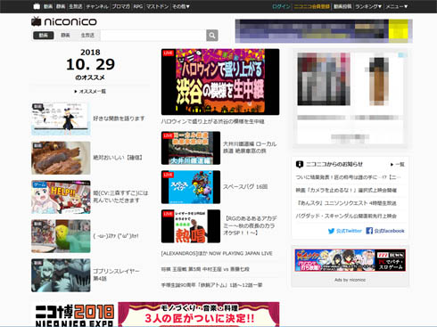437x327 pixels.
Task: Click the Ads by niconico label
Action: point(350,280)
